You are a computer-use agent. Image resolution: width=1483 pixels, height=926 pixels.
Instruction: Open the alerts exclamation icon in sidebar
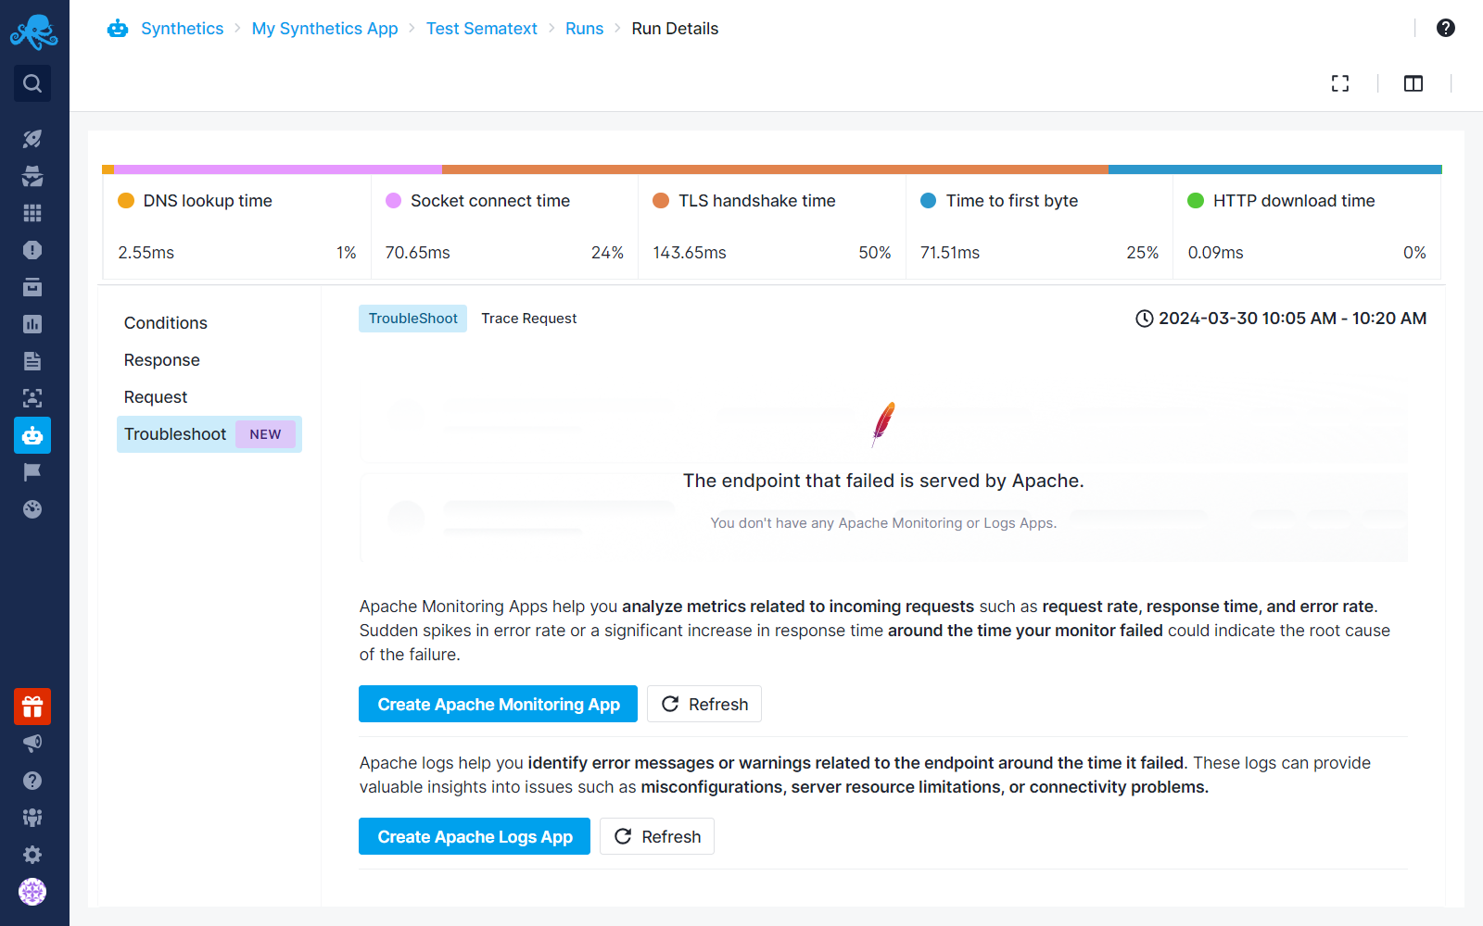[32, 250]
